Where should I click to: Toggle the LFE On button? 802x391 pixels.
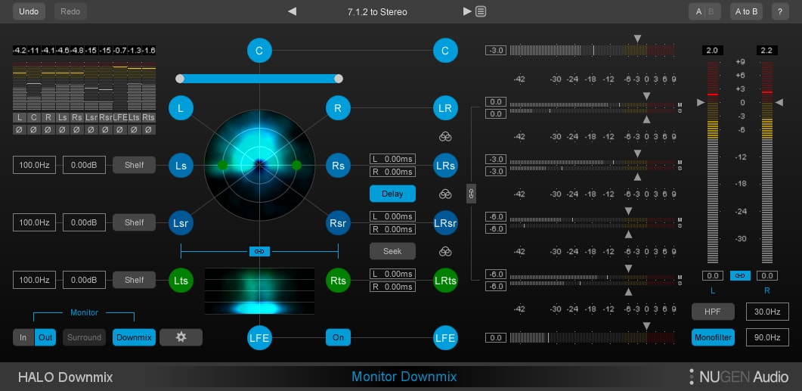click(x=338, y=337)
